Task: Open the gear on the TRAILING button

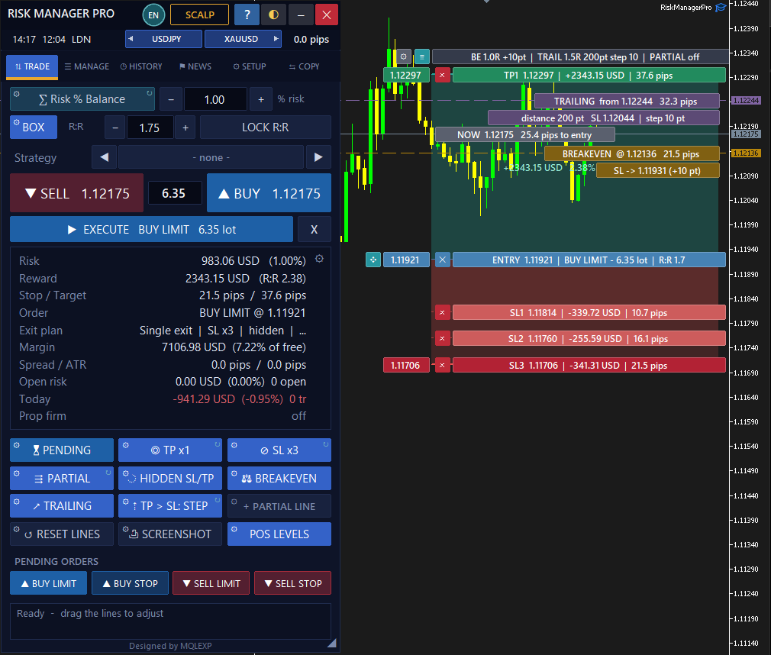Action: (16, 502)
